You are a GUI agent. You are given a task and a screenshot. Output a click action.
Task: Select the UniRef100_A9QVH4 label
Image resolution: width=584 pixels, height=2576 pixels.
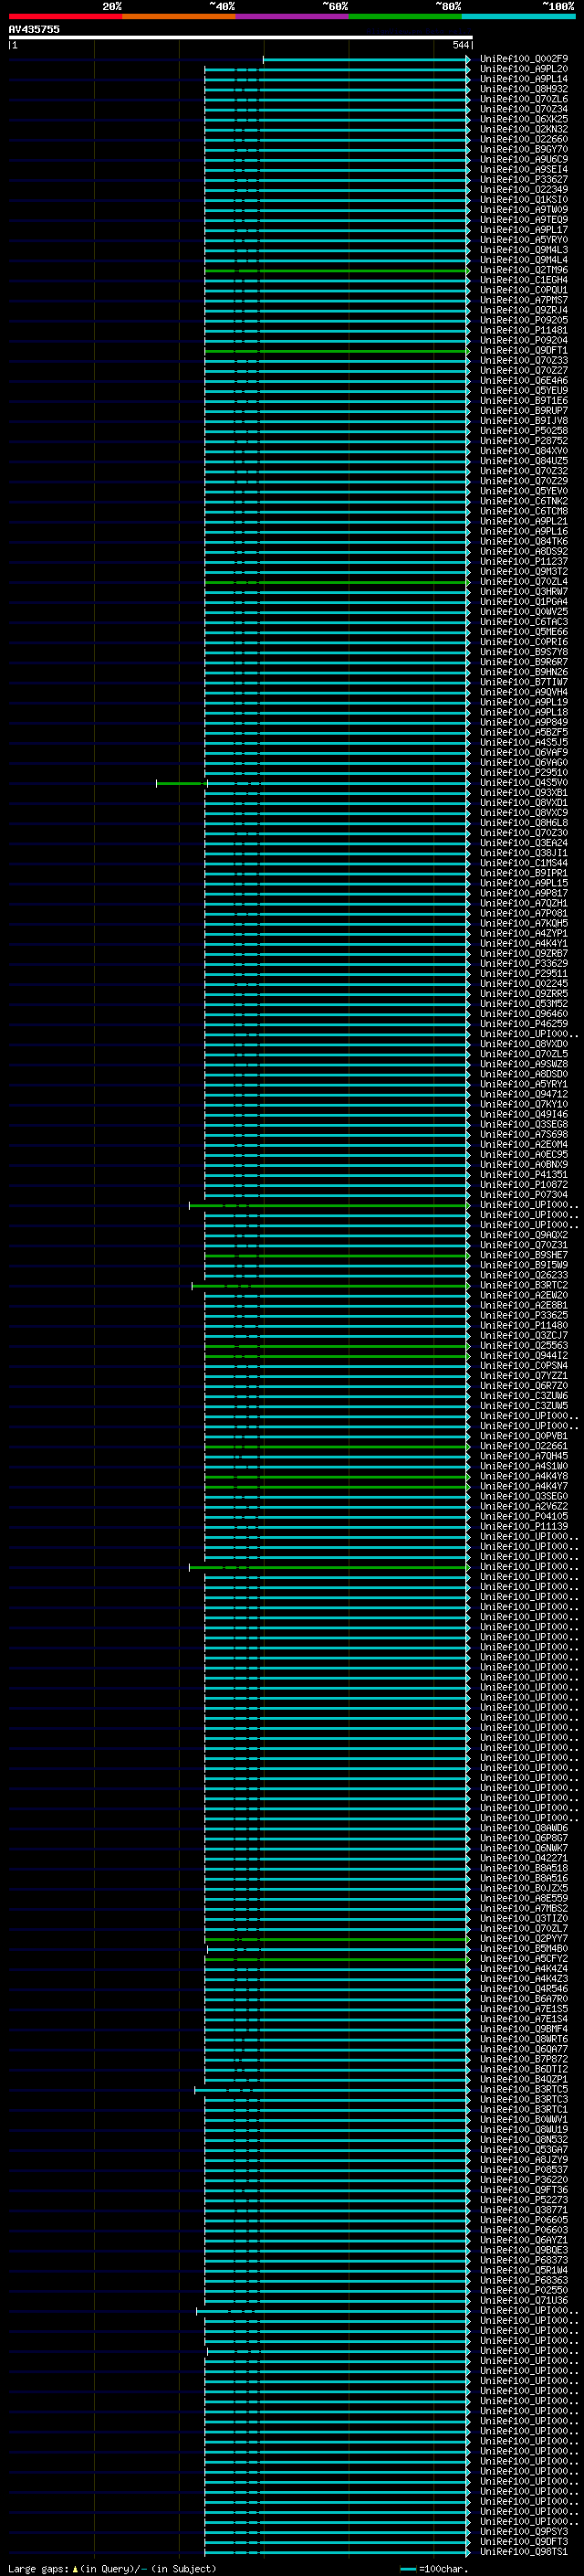coord(524,692)
